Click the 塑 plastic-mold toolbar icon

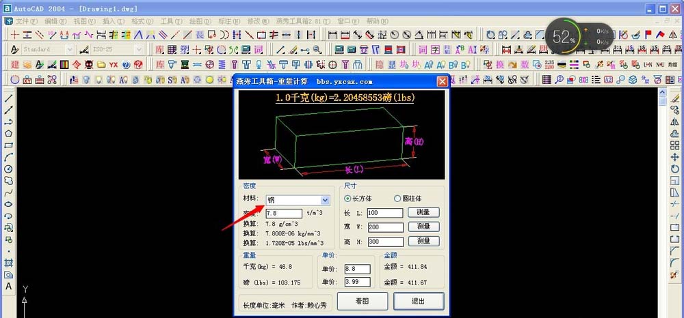click(185, 49)
